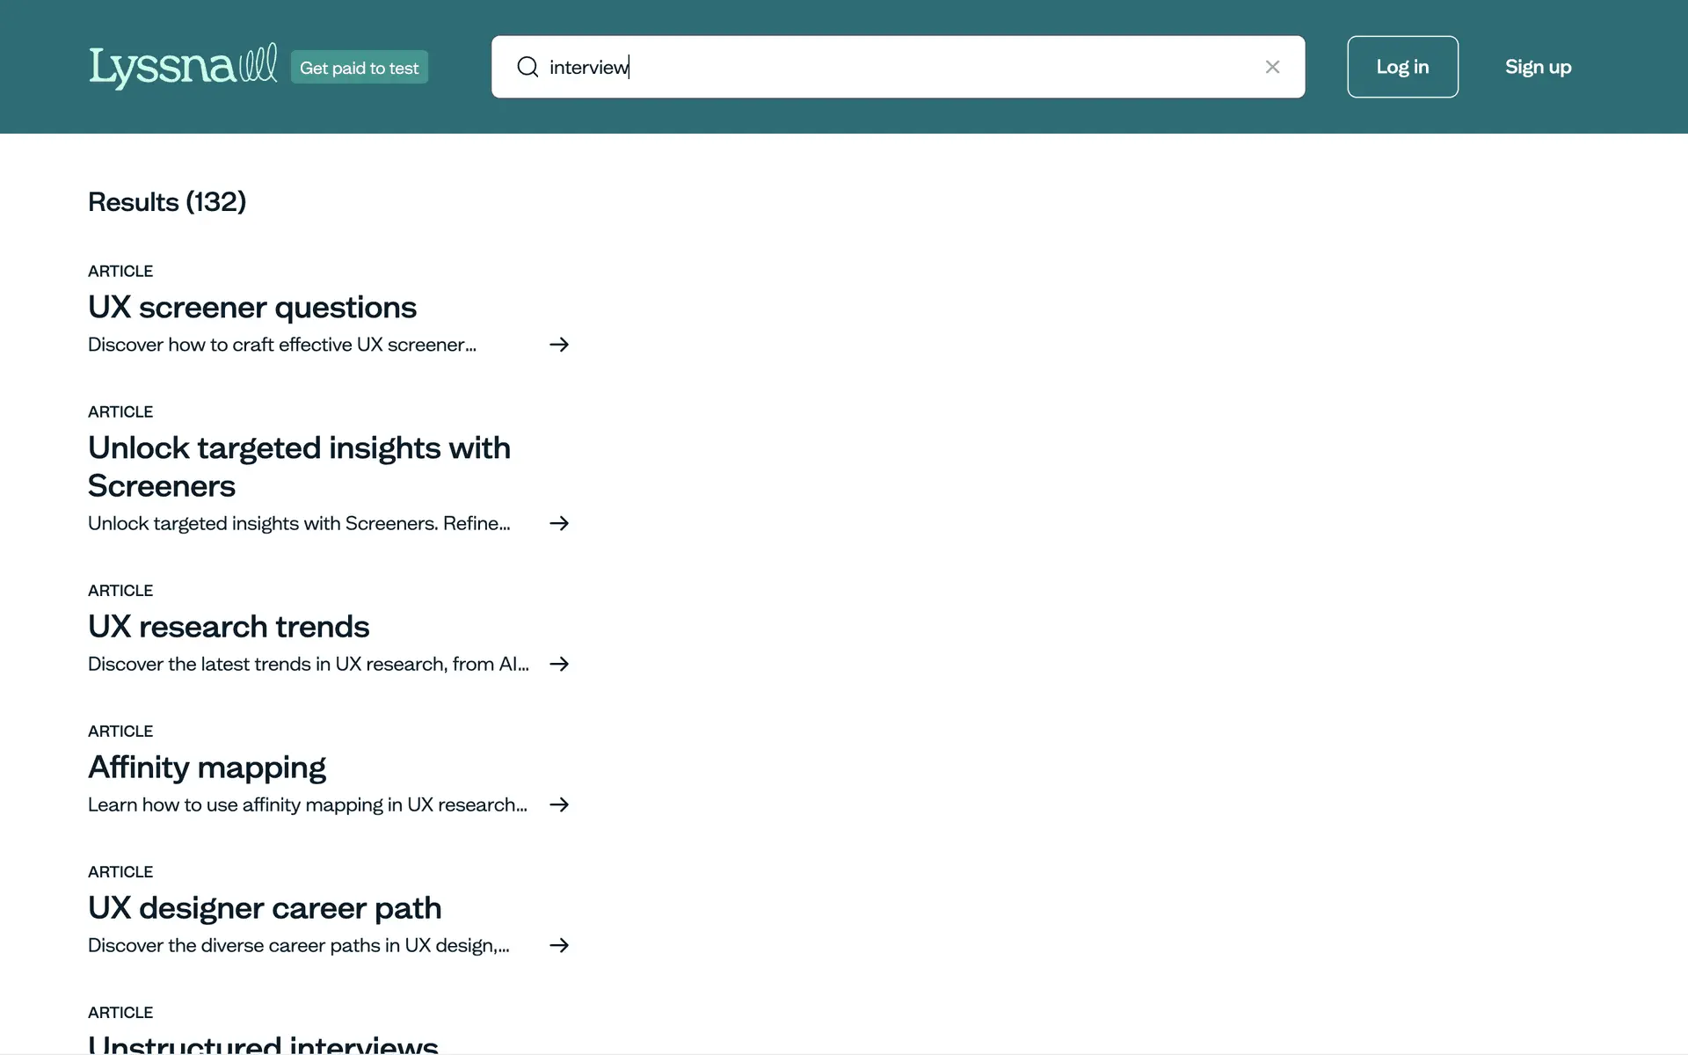Screen dimensions: 1688x1055
Task: Open the Sign up link
Action: coord(1538,67)
